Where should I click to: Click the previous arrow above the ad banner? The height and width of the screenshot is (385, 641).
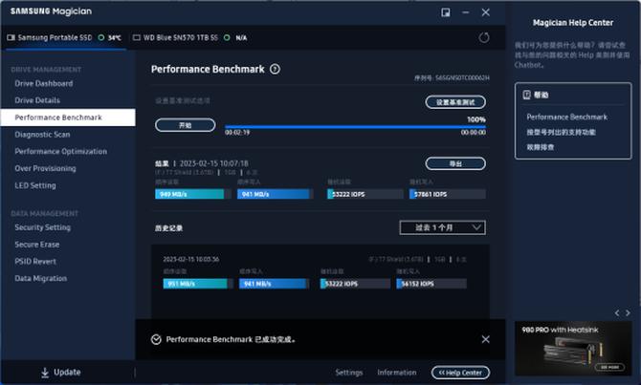(617, 313)
